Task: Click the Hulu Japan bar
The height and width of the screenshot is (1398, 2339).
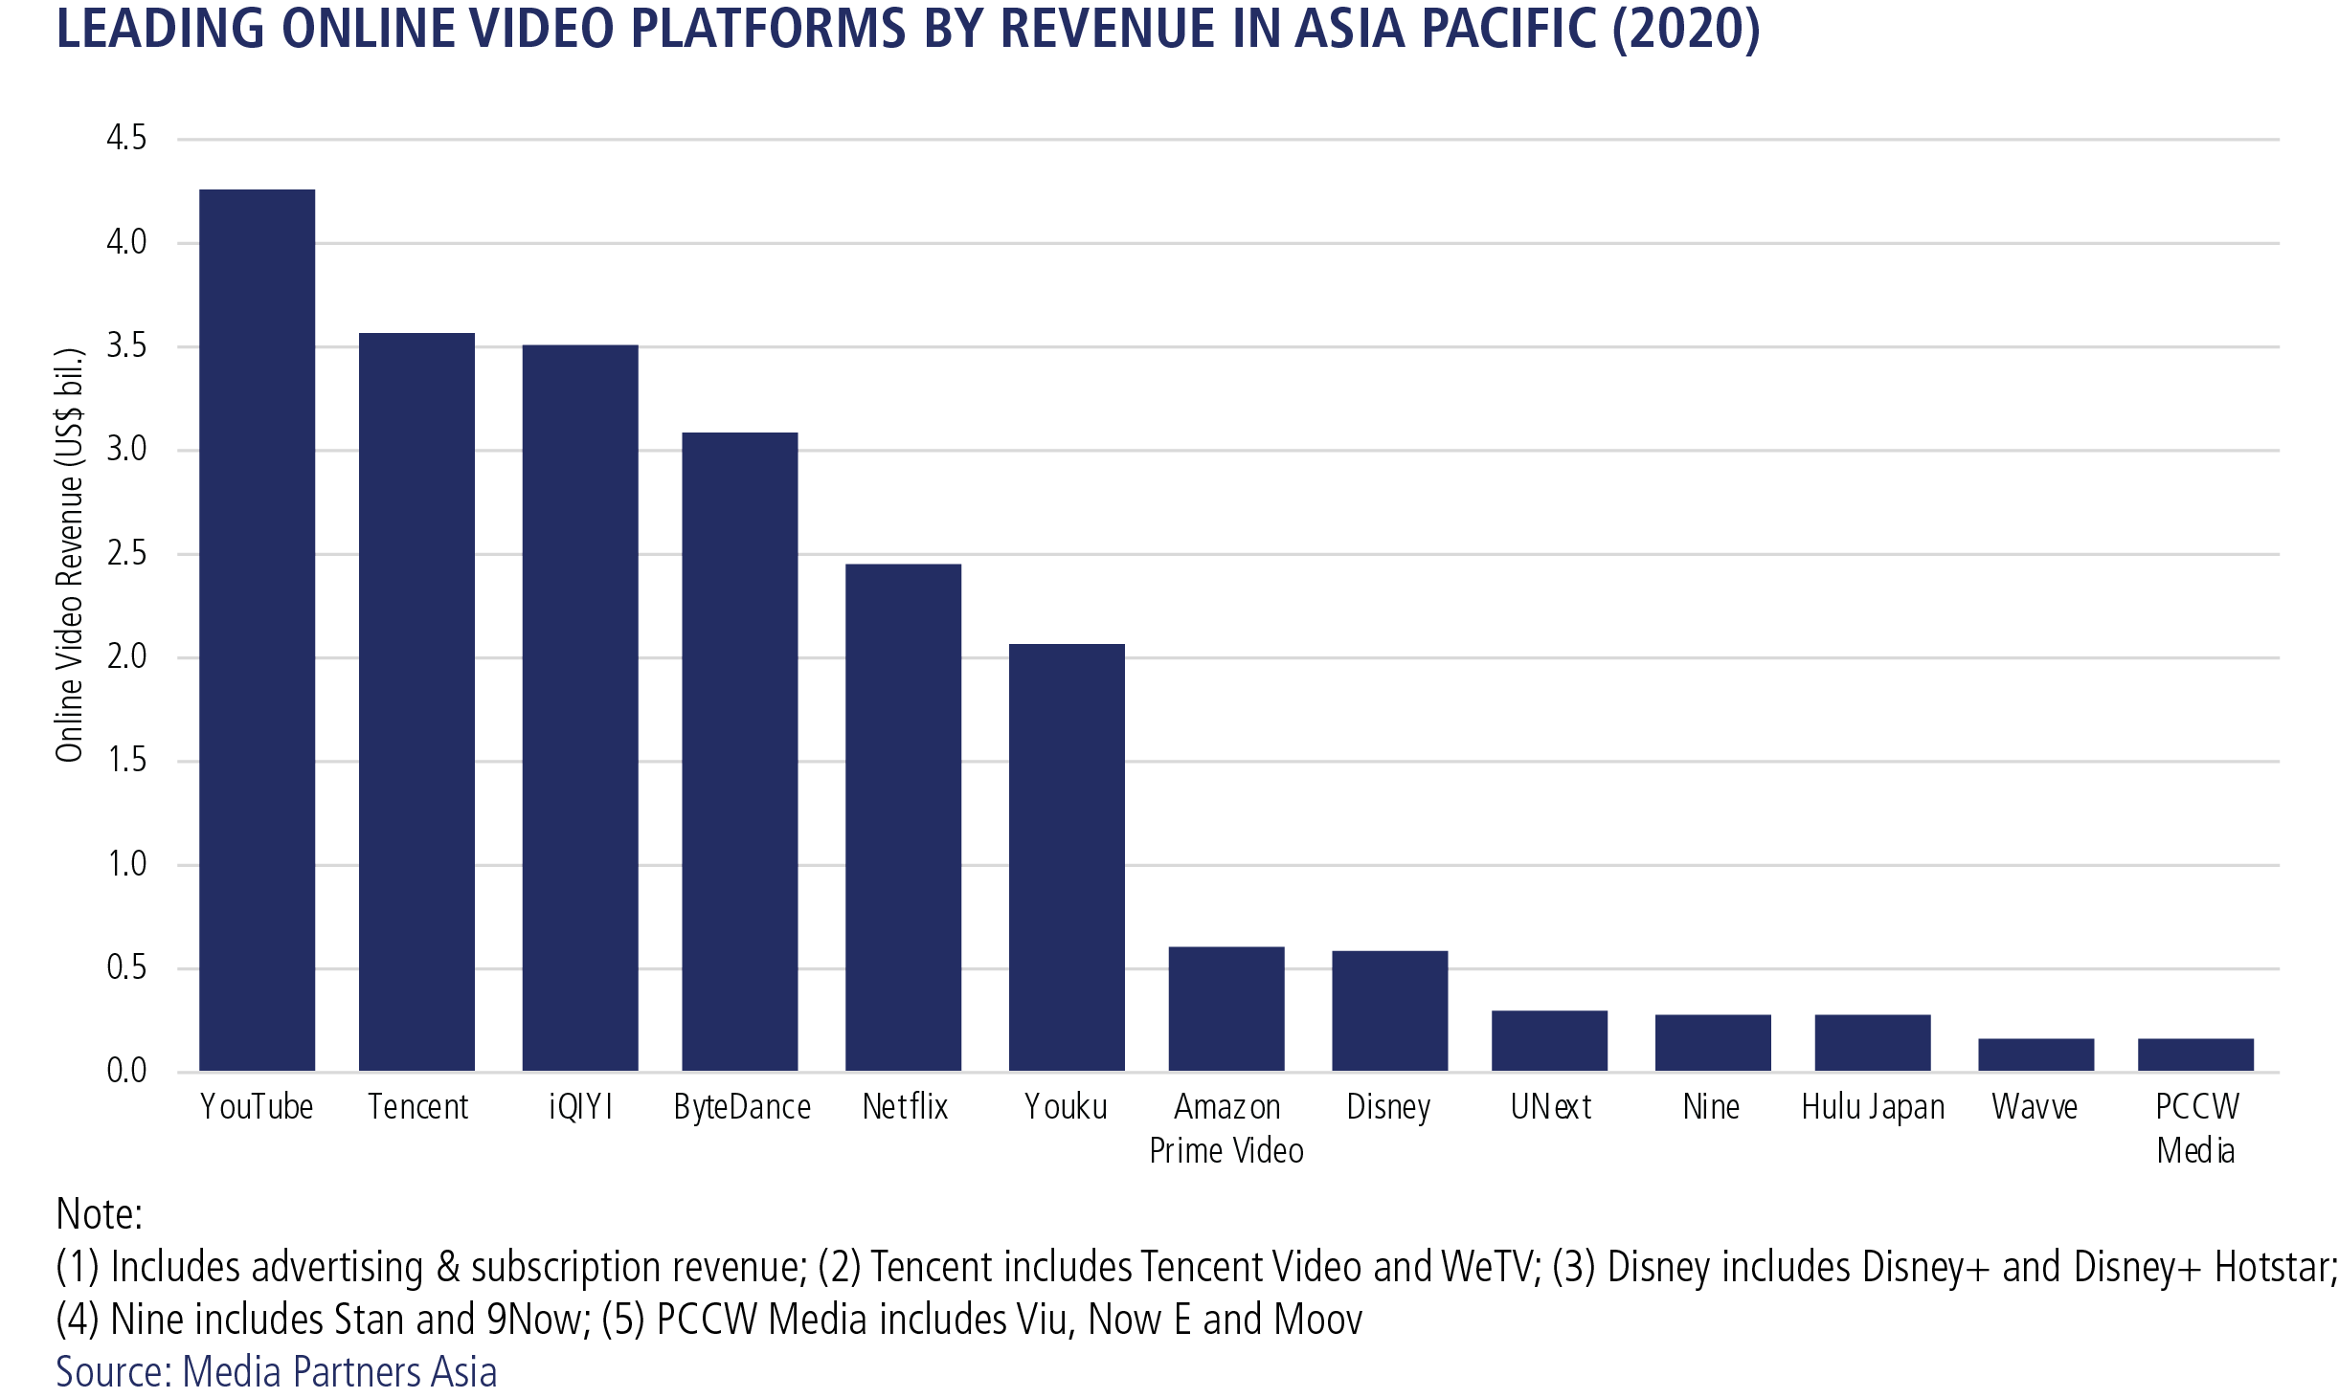Action: 1873,1042
